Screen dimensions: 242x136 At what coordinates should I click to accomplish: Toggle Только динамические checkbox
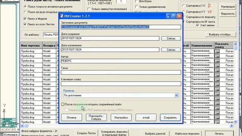[137, 7]
